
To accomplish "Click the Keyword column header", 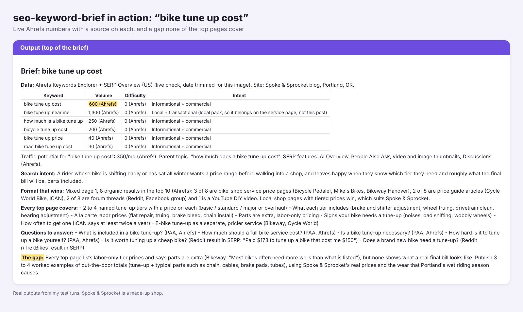I will coord(53,95).
